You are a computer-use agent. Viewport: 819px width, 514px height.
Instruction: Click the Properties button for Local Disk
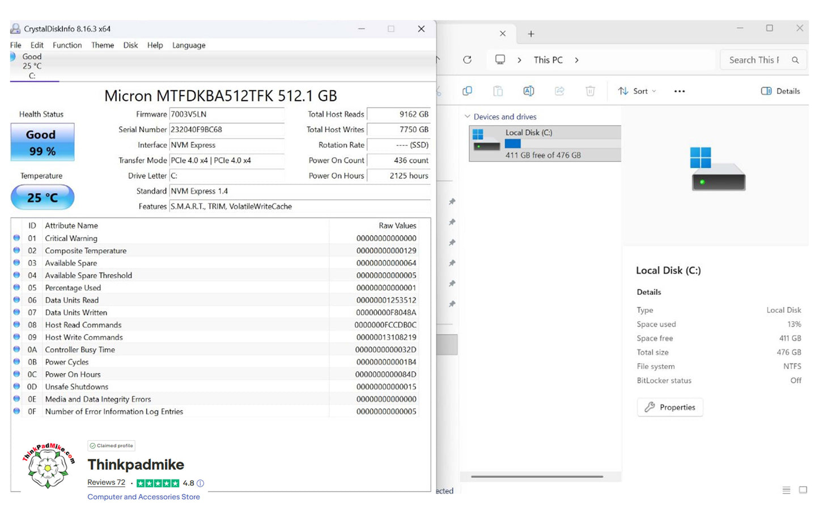tap(670, 407)
